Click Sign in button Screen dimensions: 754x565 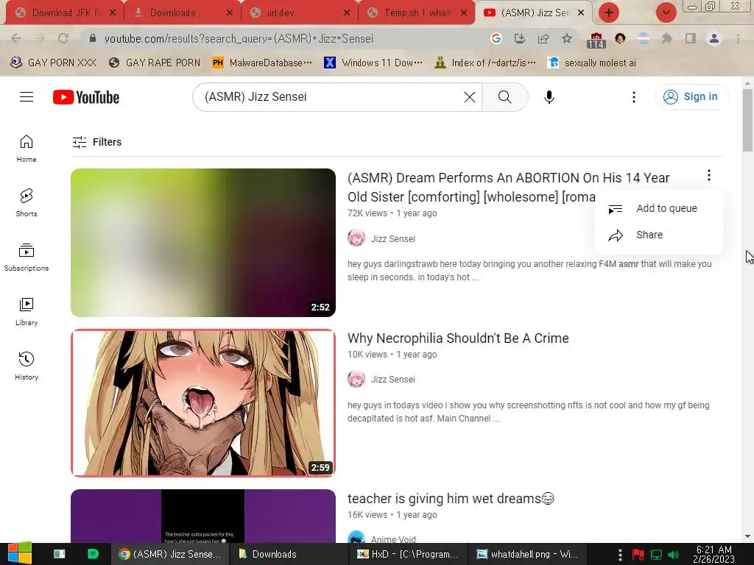[x=691, y=97]
